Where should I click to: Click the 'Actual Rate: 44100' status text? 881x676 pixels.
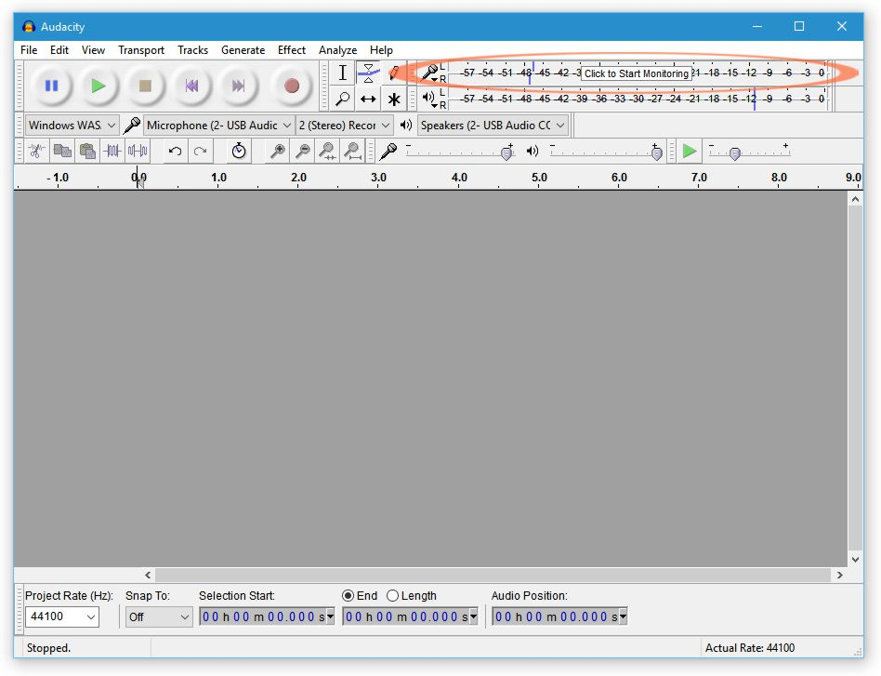(x=750, y=648)
